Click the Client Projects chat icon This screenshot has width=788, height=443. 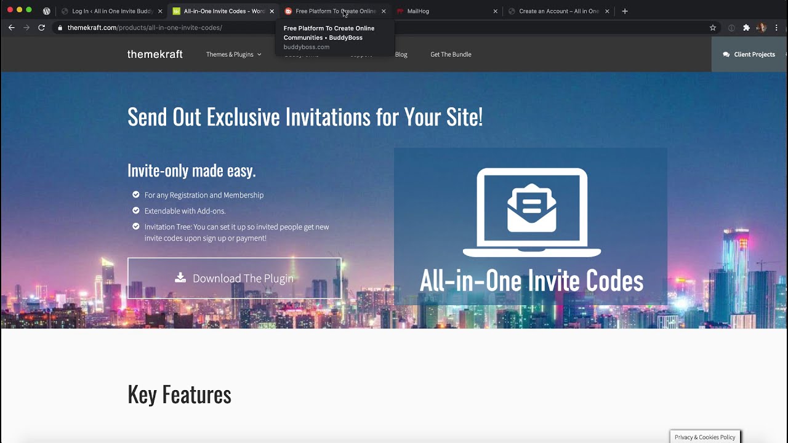pyautogui.click(x=726, y=54)
